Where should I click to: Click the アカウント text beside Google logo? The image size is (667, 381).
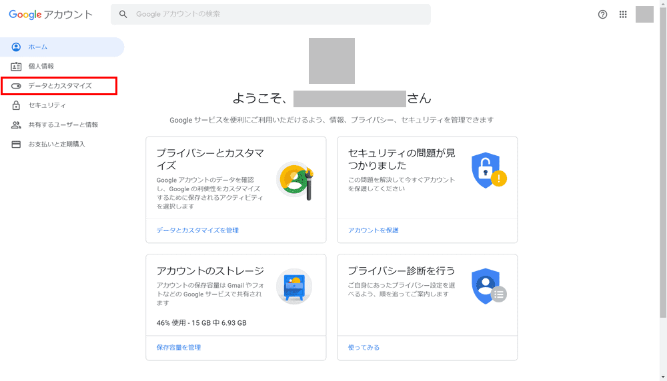click(x=68, y=15)
